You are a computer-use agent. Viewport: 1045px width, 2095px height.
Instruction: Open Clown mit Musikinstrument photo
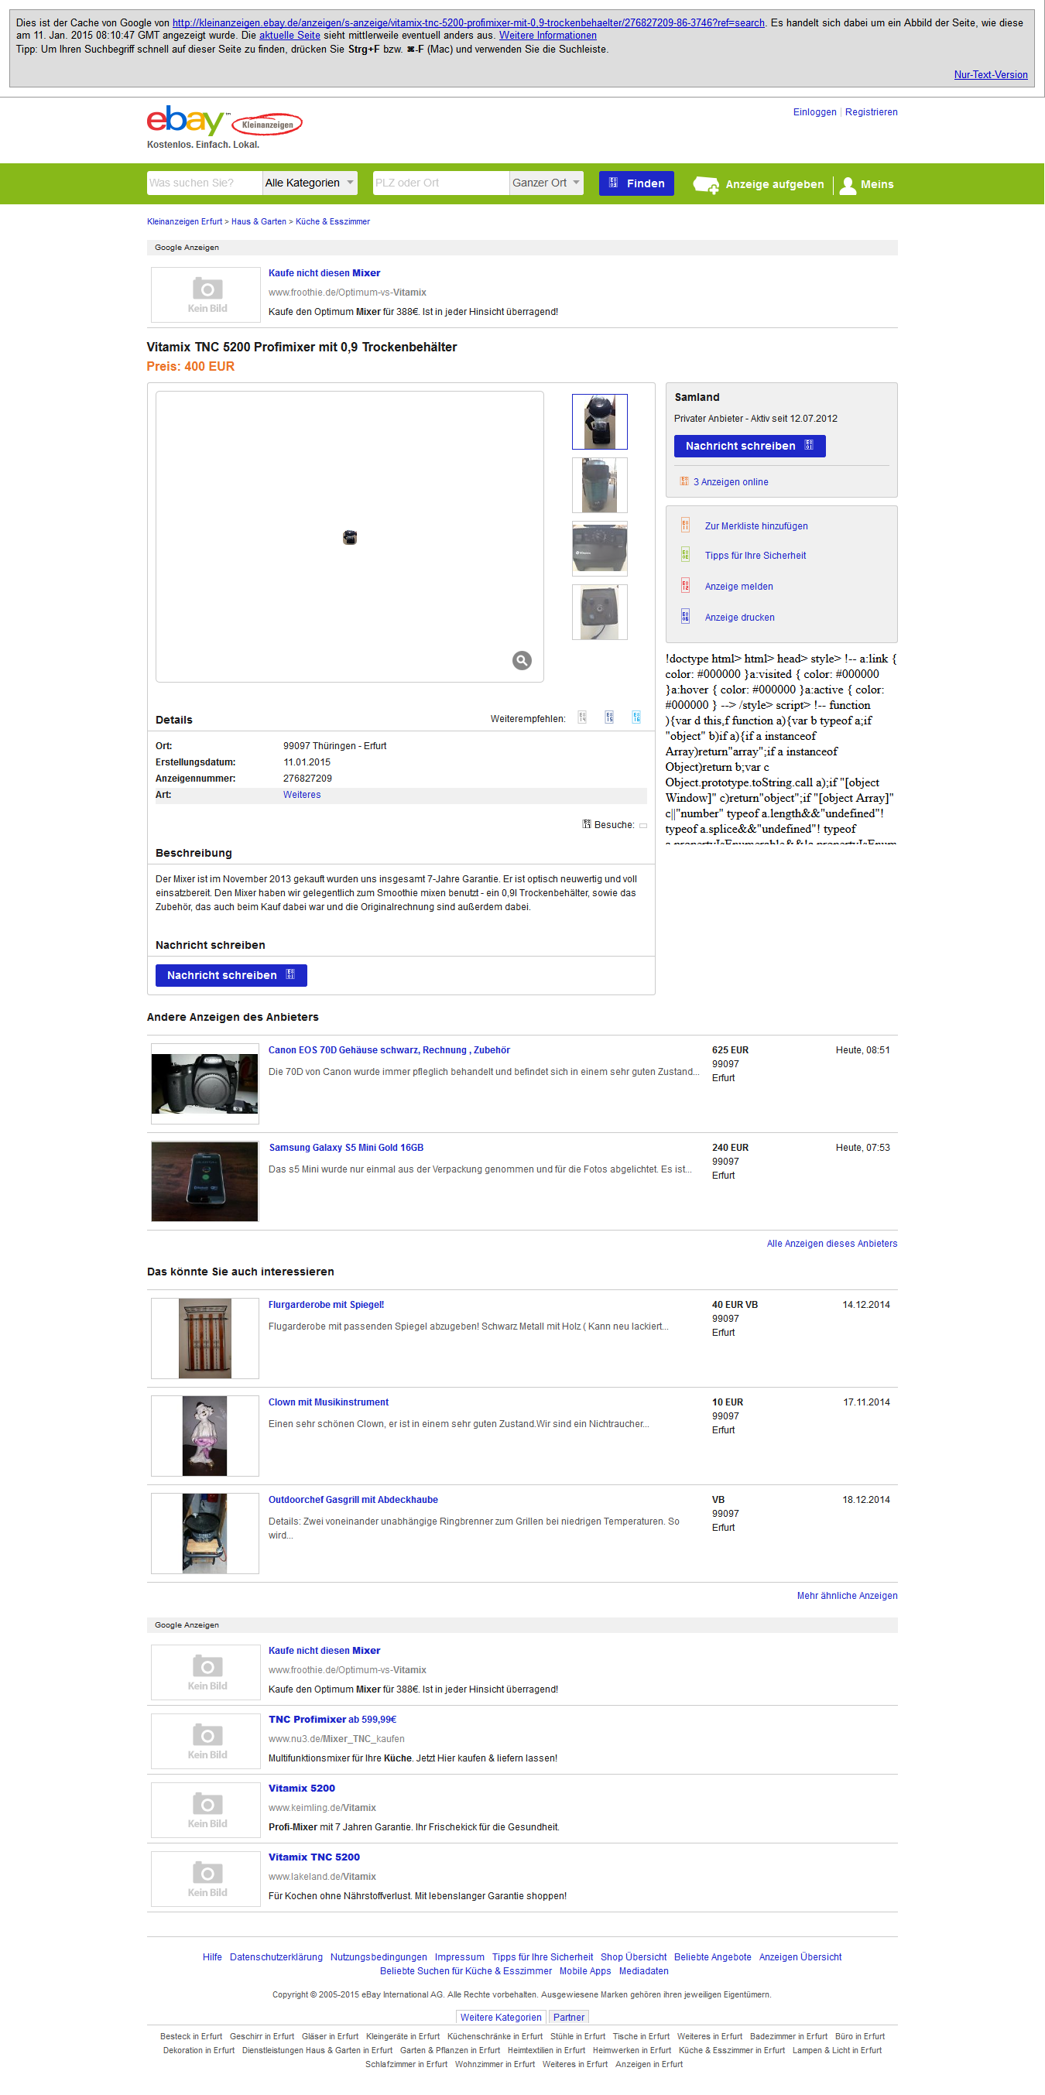coord(205,1436)
